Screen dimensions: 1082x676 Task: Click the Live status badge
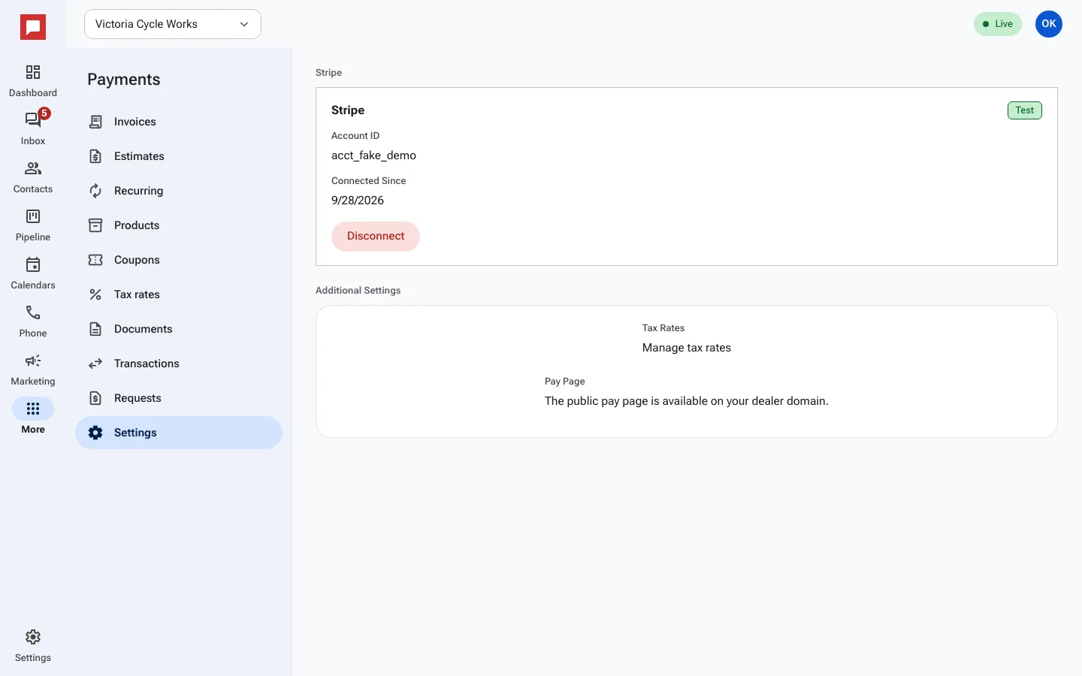[998, 24]
